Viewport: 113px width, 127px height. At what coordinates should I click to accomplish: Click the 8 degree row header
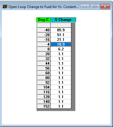[x=44, y=49]
